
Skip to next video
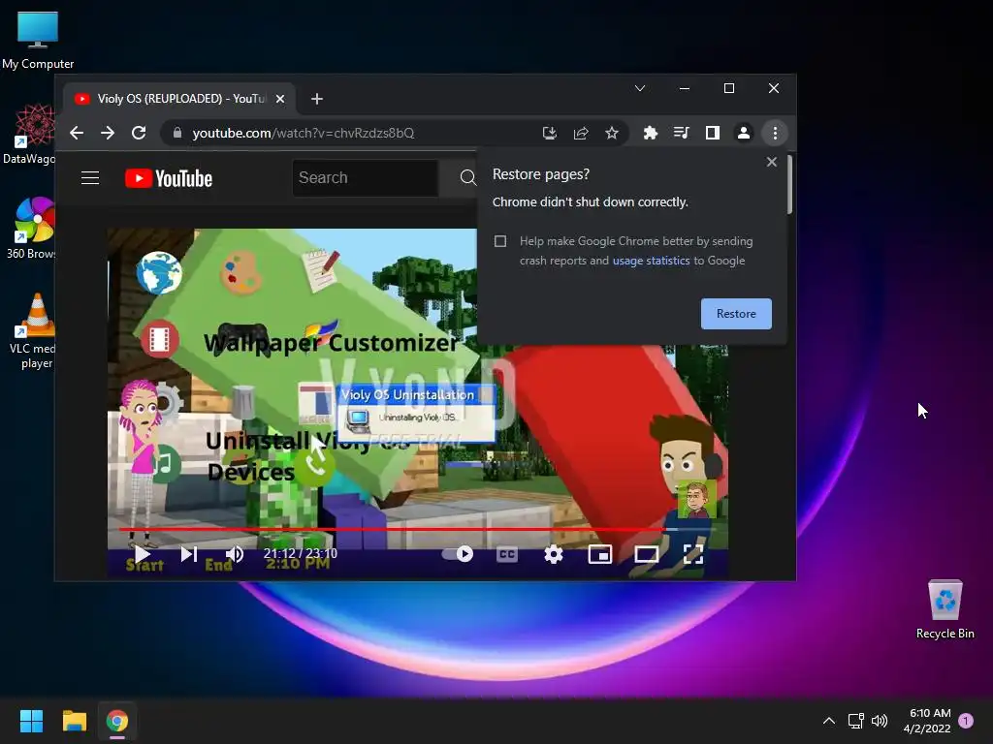189,554
